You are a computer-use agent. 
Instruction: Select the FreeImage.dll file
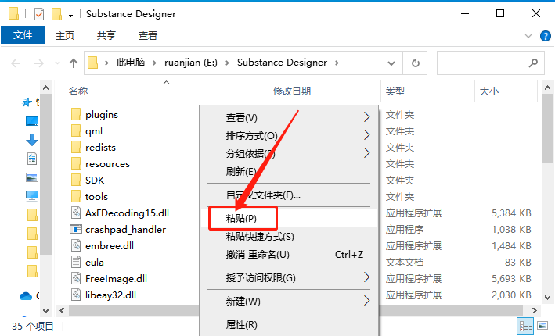click(x=109, y=279)
